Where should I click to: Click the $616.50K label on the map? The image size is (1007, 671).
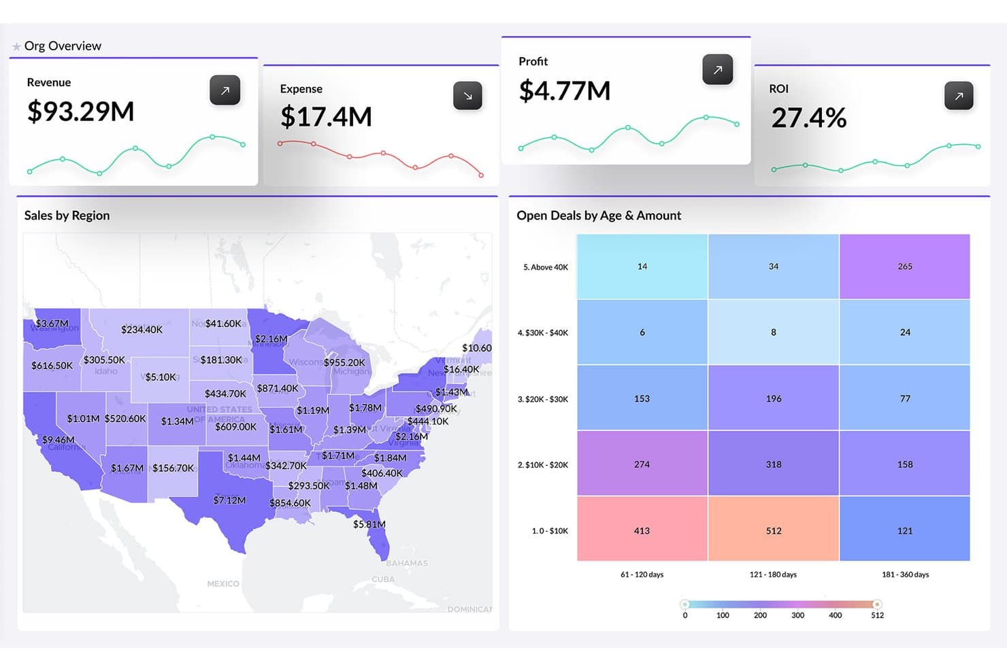52,365
